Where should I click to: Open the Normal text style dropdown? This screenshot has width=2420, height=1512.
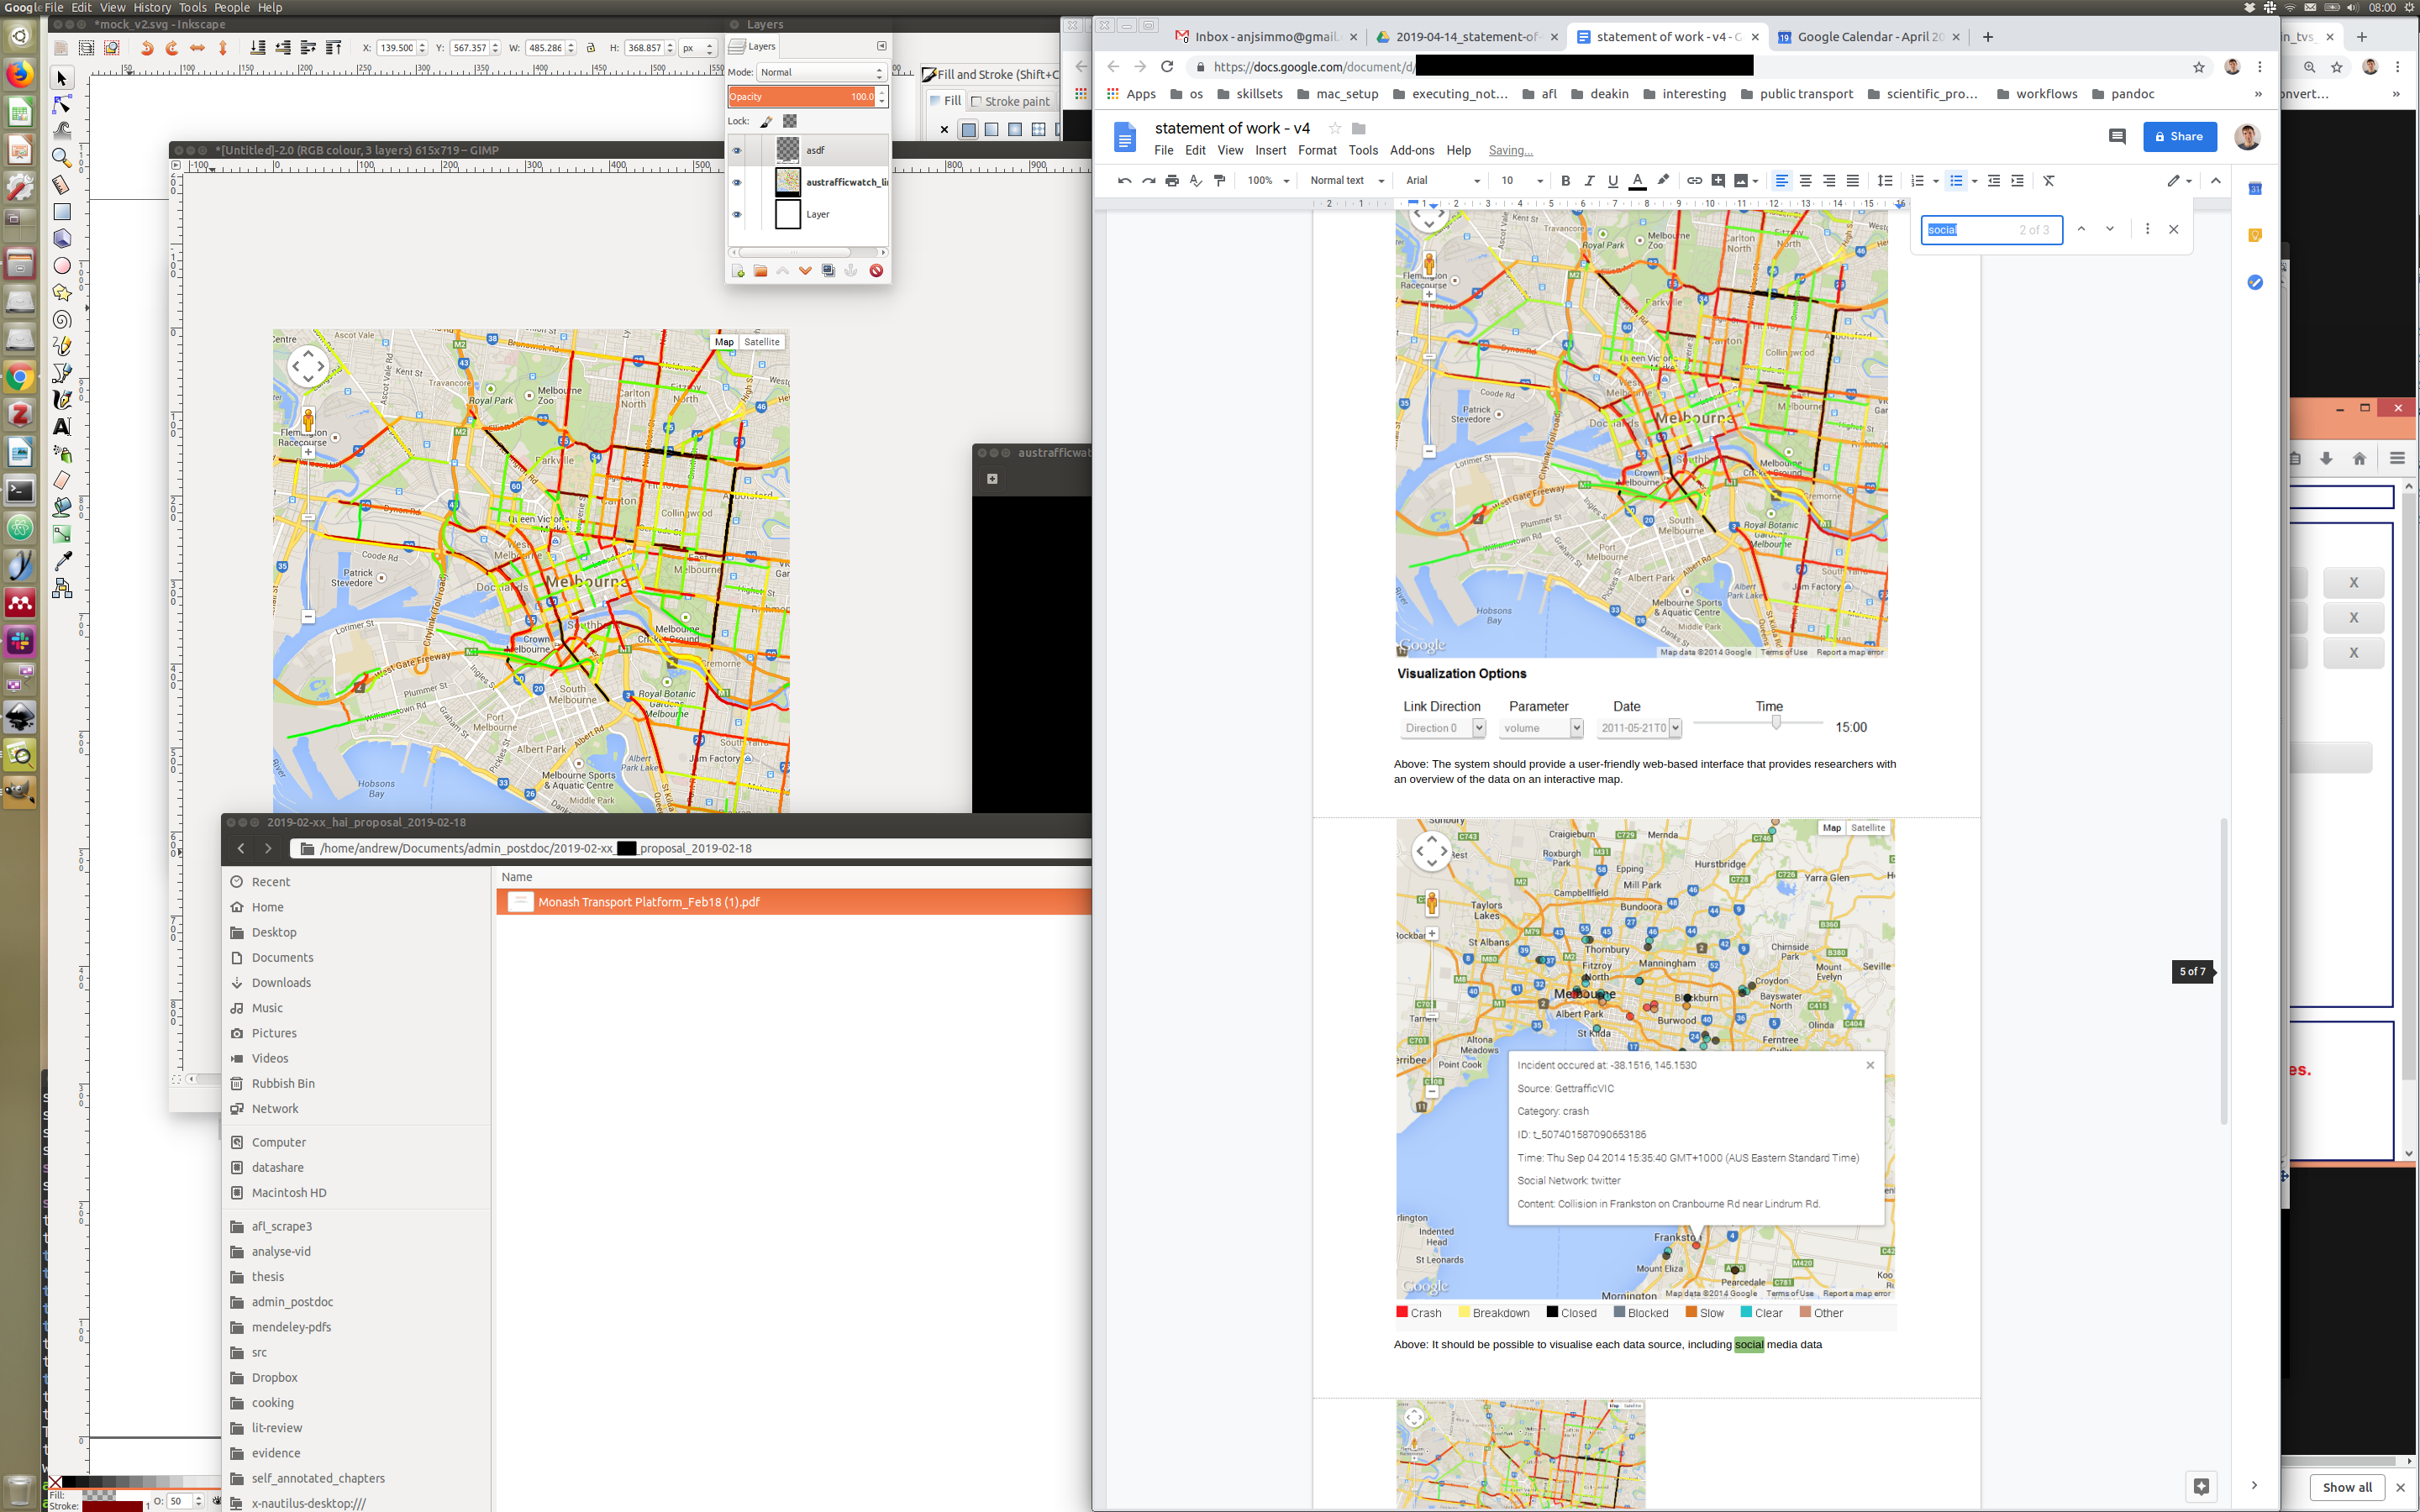1346,181
